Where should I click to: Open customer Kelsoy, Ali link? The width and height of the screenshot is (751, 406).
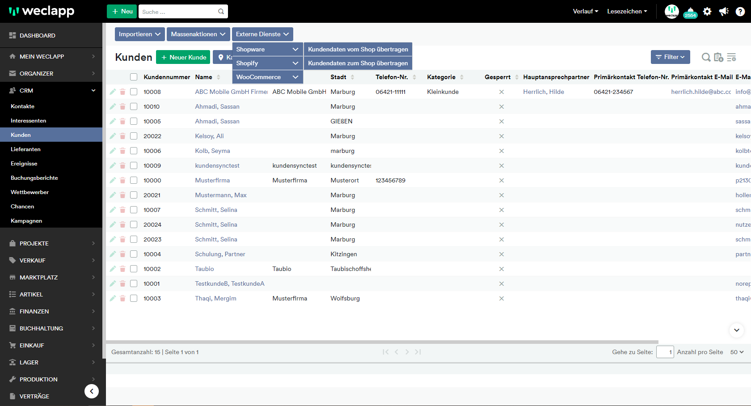point(209,136)
